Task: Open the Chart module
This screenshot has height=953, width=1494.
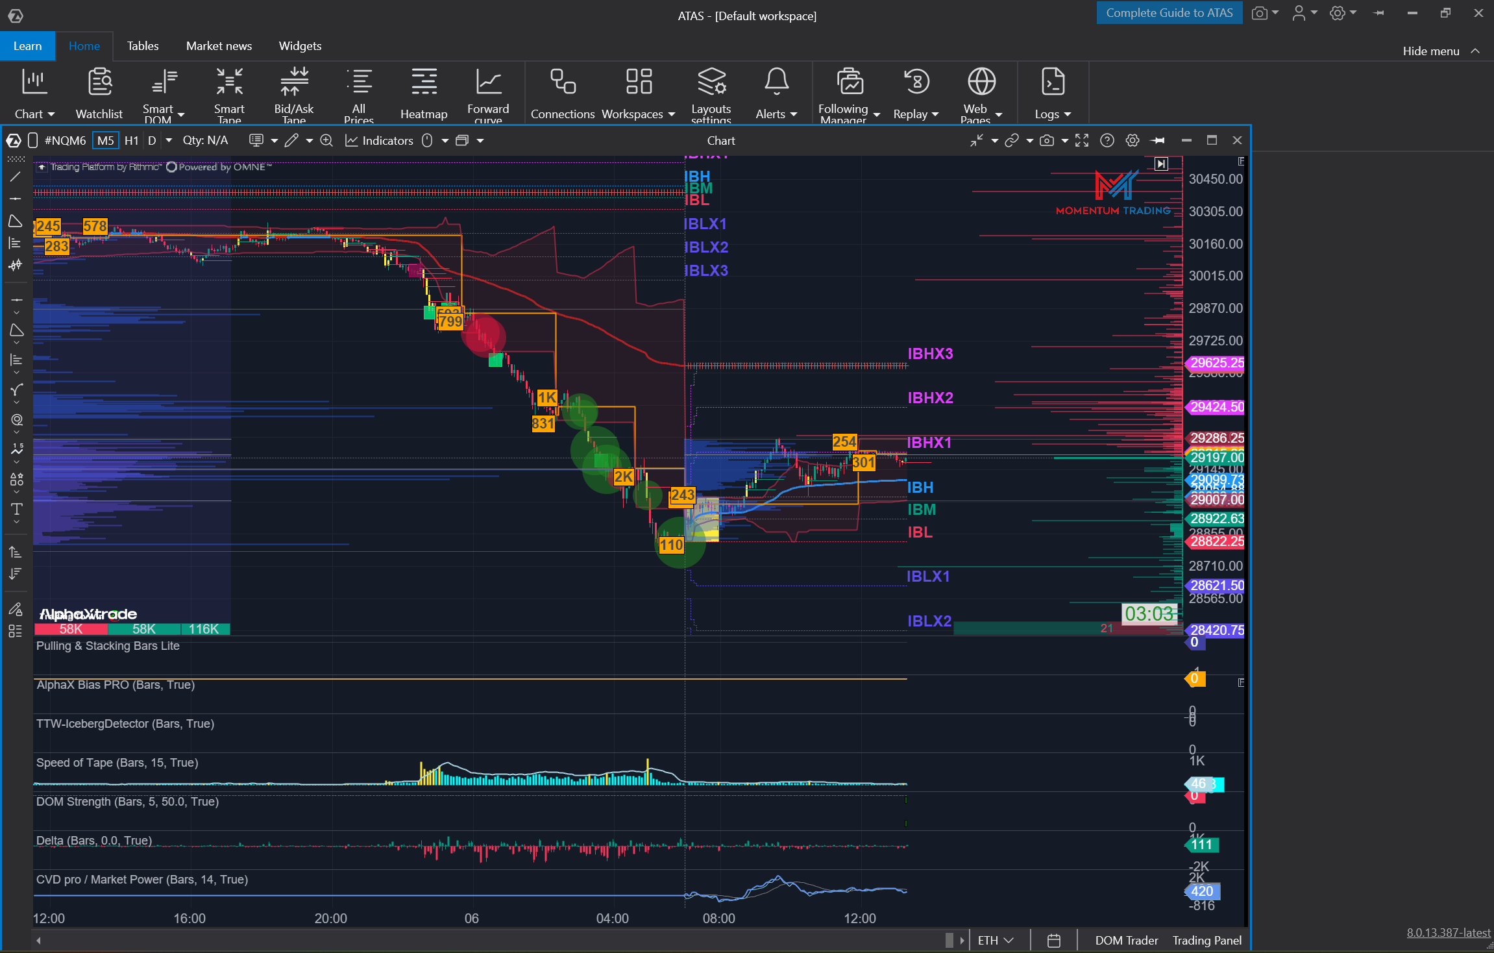Action: [34, 93]
